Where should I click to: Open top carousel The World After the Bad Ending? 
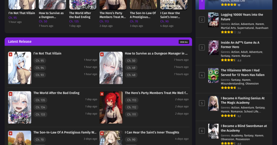coord(80,15)
